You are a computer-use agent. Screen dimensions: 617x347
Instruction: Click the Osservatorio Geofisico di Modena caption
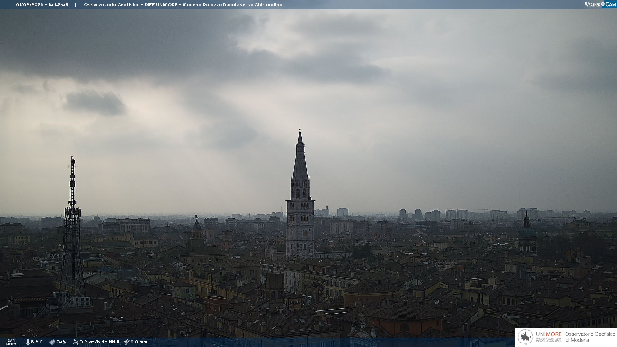coord(590,337)
